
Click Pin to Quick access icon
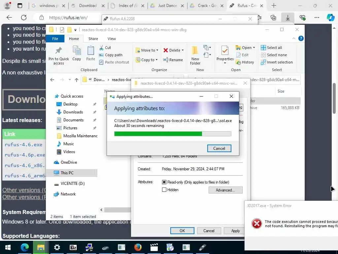click(x=59, y=51)
